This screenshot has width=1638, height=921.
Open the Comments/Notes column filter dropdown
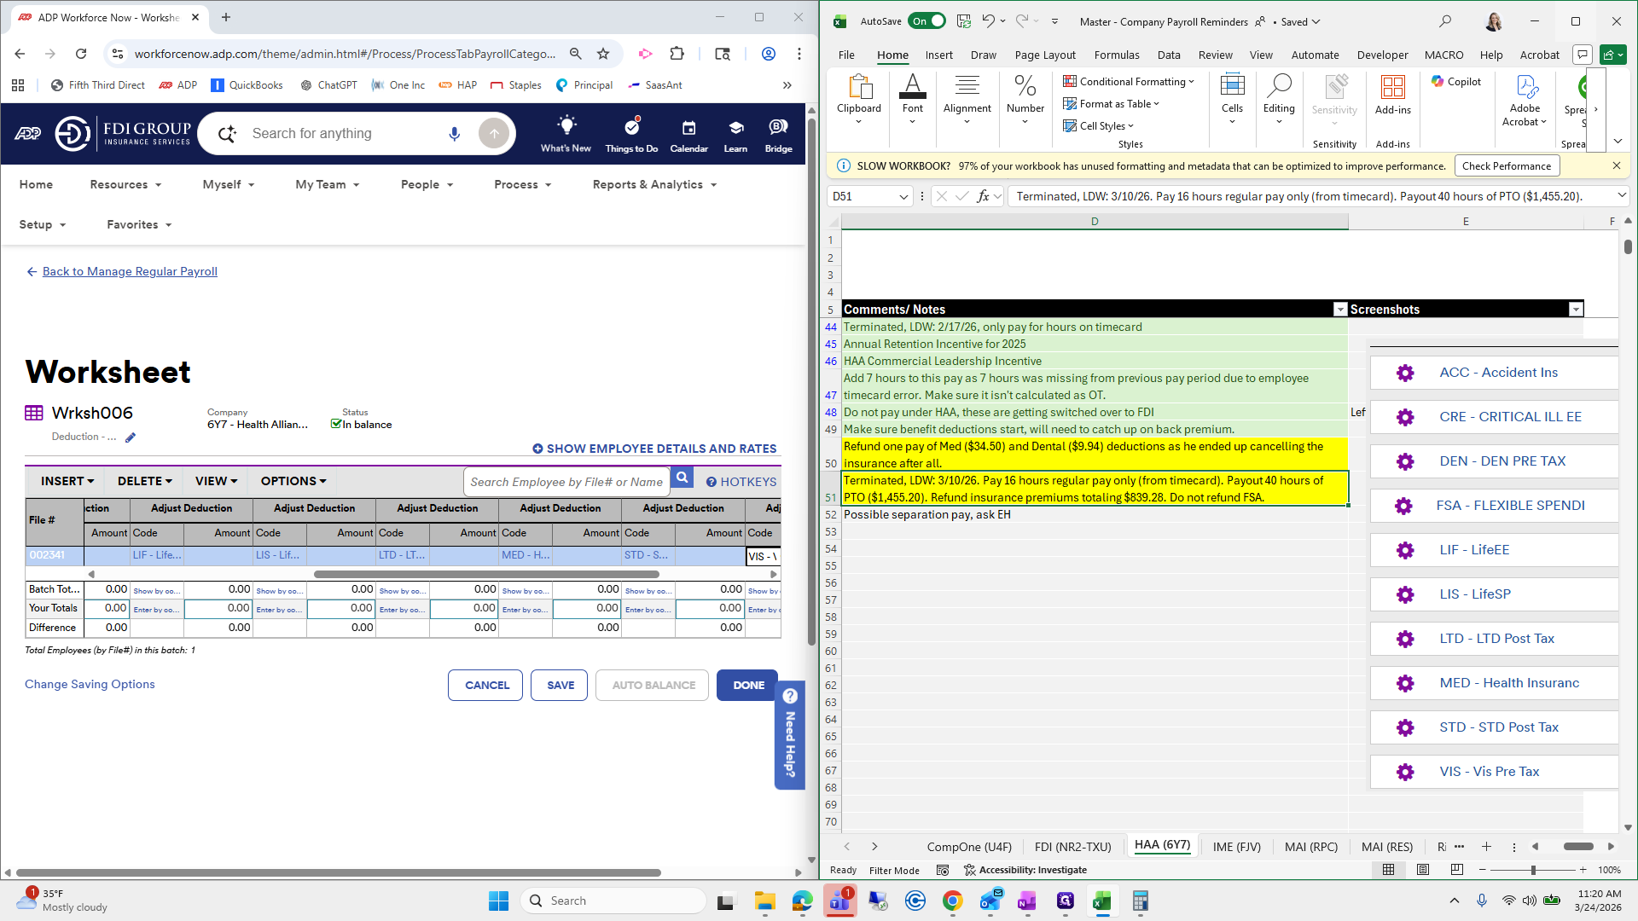click(x=1339, y=310)
